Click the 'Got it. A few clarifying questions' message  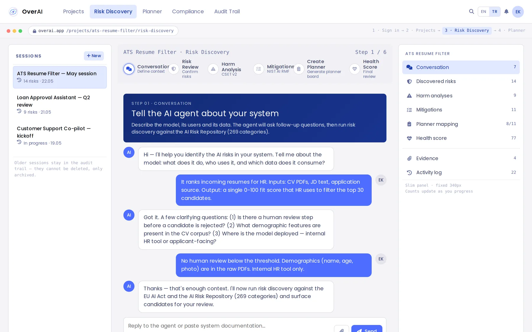tap(236, 230)
